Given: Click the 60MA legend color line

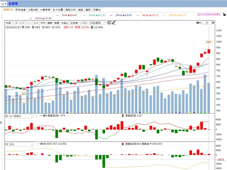Looking at the screenshot, I should [x=138, y=15].
